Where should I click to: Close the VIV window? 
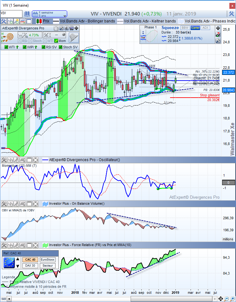click(x=232, y=6)
